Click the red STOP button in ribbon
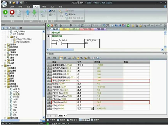Screen dimensions: 168x125 click(12, 12)
